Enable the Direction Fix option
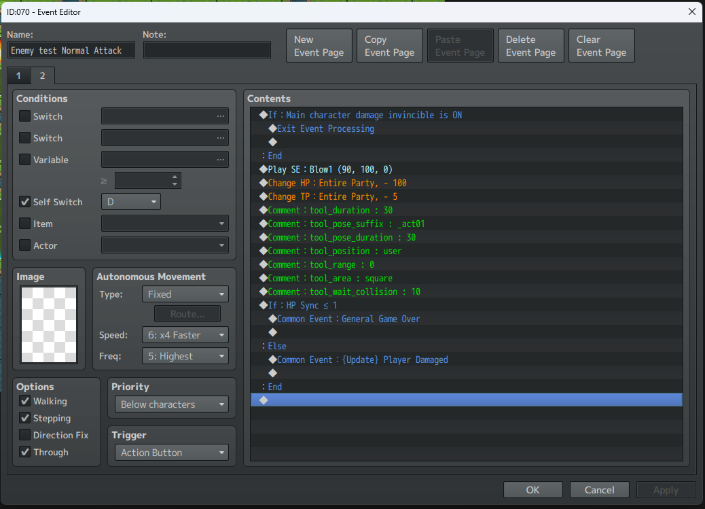This screenshot has height=509, width=705. coord(24,435)
